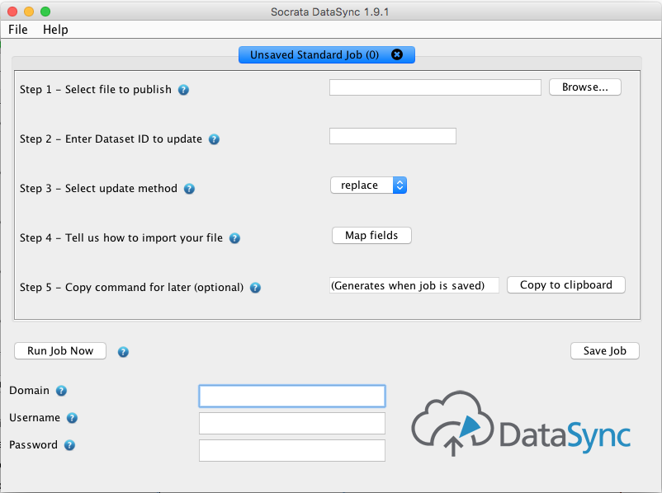
Task: Click the Browse... button
Action: tap(584, 87)
